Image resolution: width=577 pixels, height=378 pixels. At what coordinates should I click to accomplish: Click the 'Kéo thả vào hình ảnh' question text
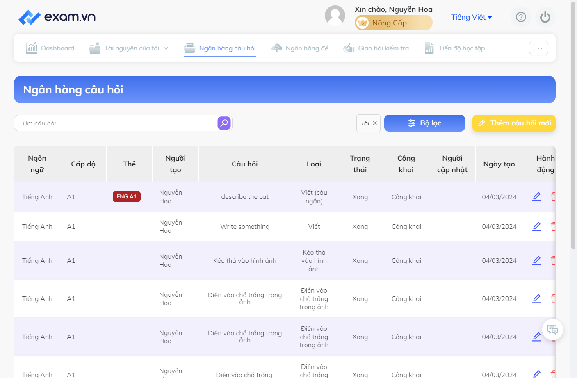[x=245, y=260]
